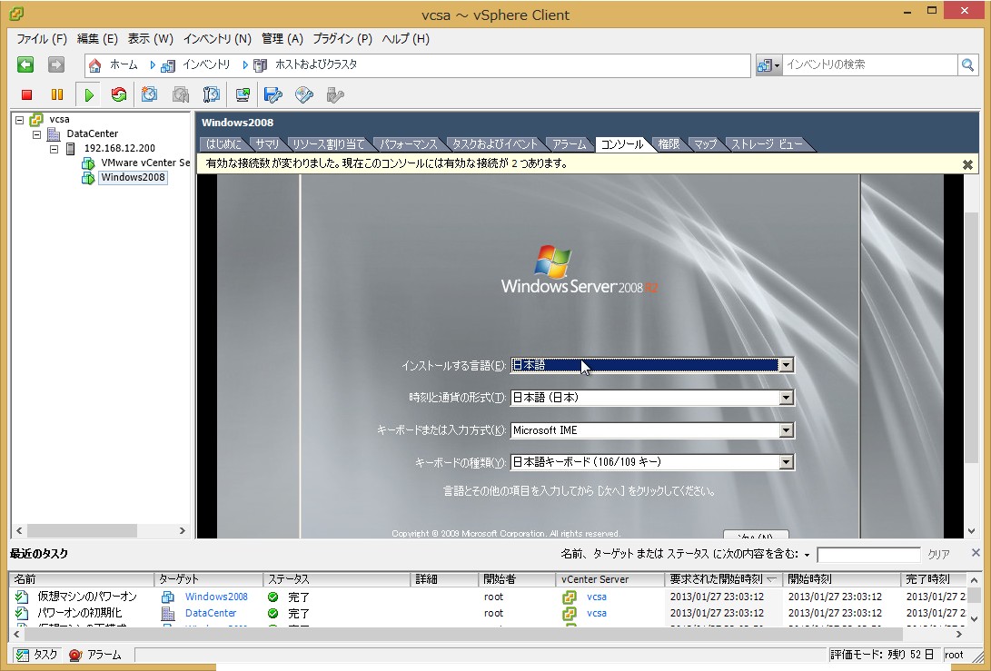Screen dimensions: 991x671
Task: Select VMware vCenter Se… in the inventory tree
Action: (145, 163)
